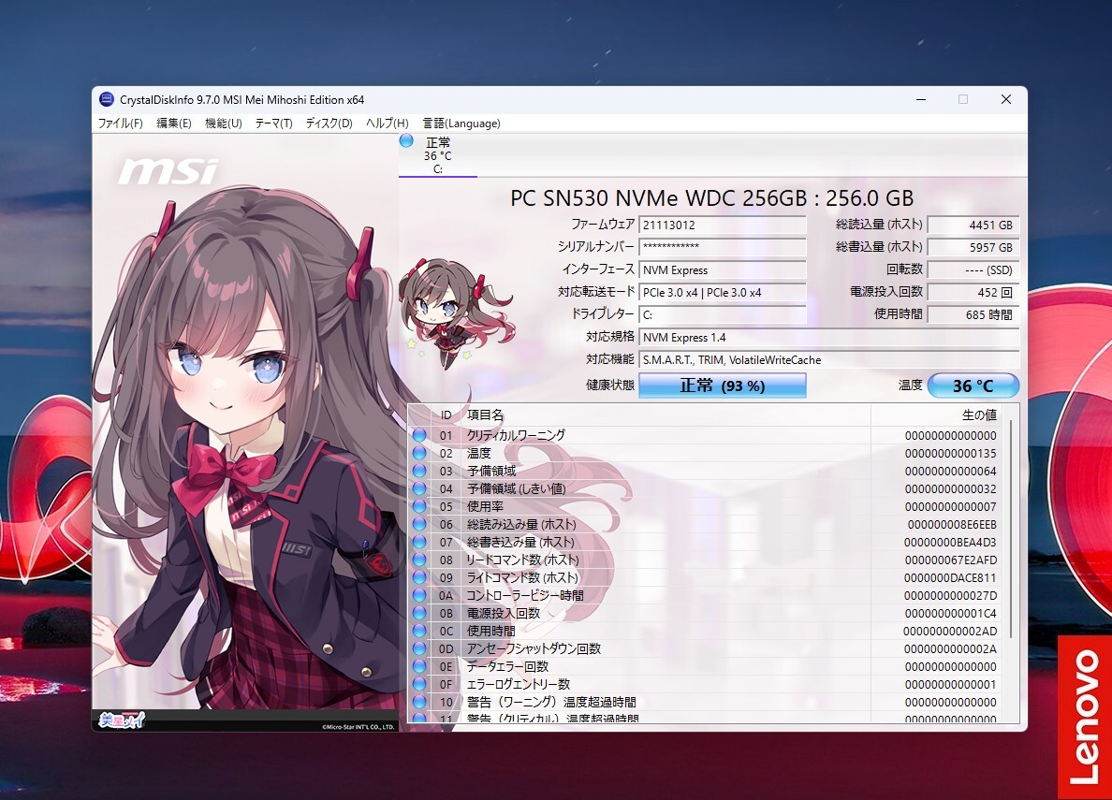Click the blue dot next to 予備領域
Image resolution: width=1112 pixels, height=800 pixels.
pos(418,471)
